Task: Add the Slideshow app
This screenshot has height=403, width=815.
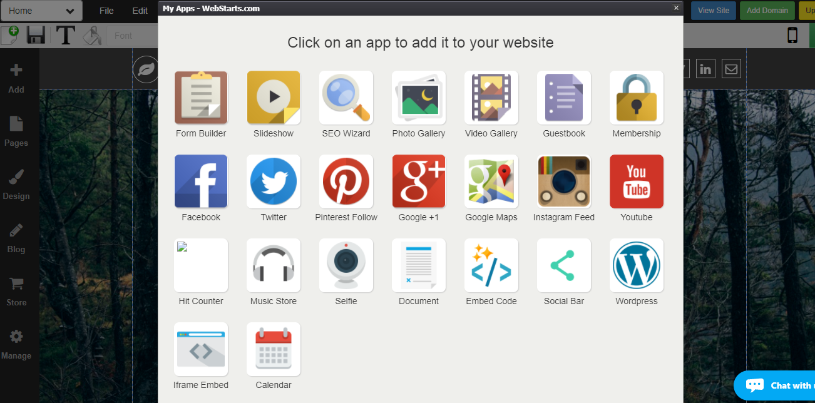Action: click(x=274, y=98)
